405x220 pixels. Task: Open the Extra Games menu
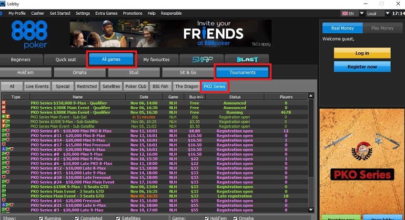[x=106, y=13]
